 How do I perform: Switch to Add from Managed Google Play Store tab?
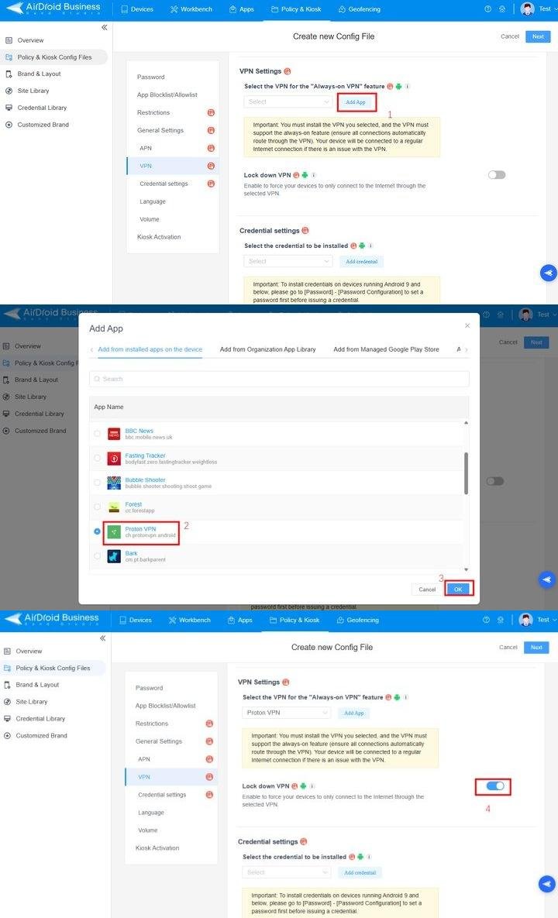(386, 349)
